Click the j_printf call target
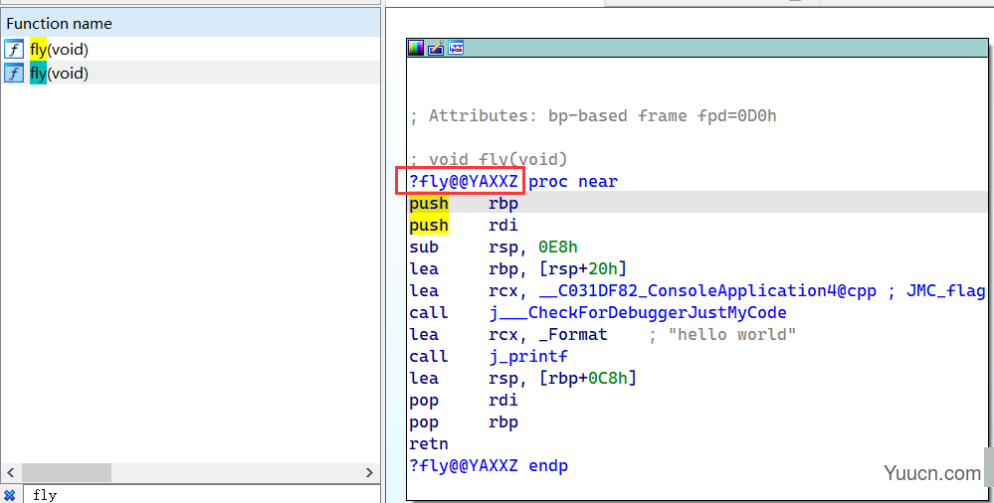This screenshot has height=503, width=994. pos(528,356)
